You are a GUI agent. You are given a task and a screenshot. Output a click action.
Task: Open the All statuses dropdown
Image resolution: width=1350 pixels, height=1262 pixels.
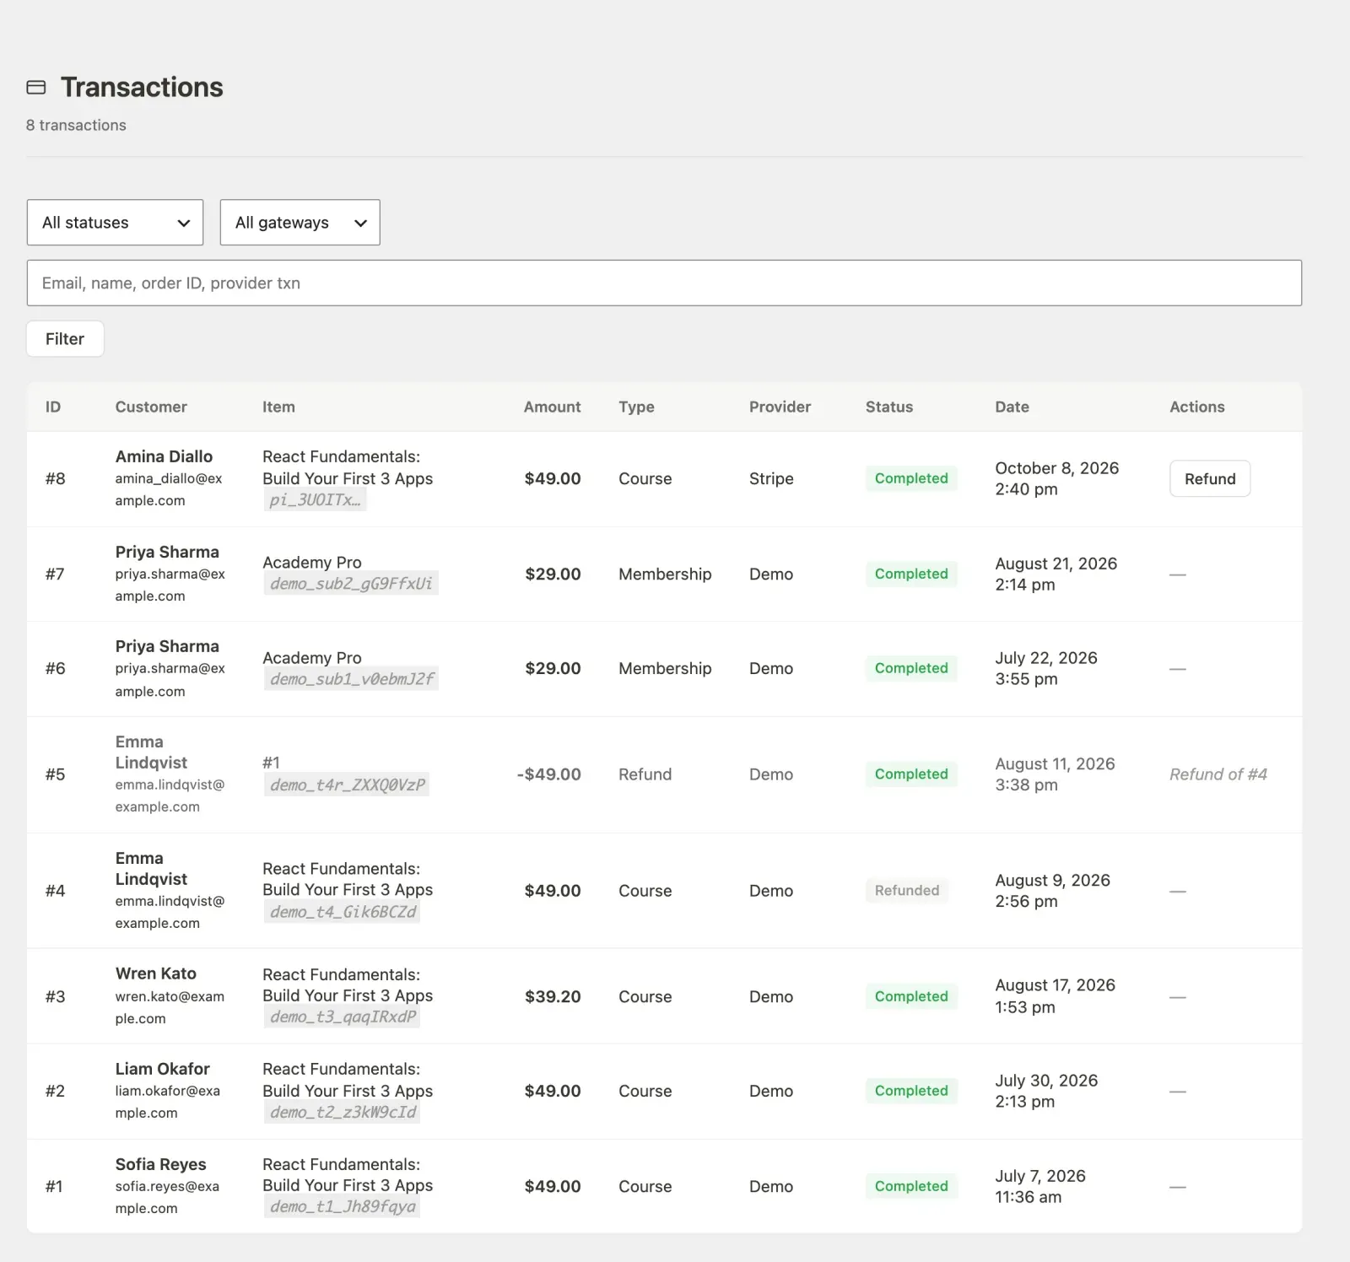(x=115, y=223)
